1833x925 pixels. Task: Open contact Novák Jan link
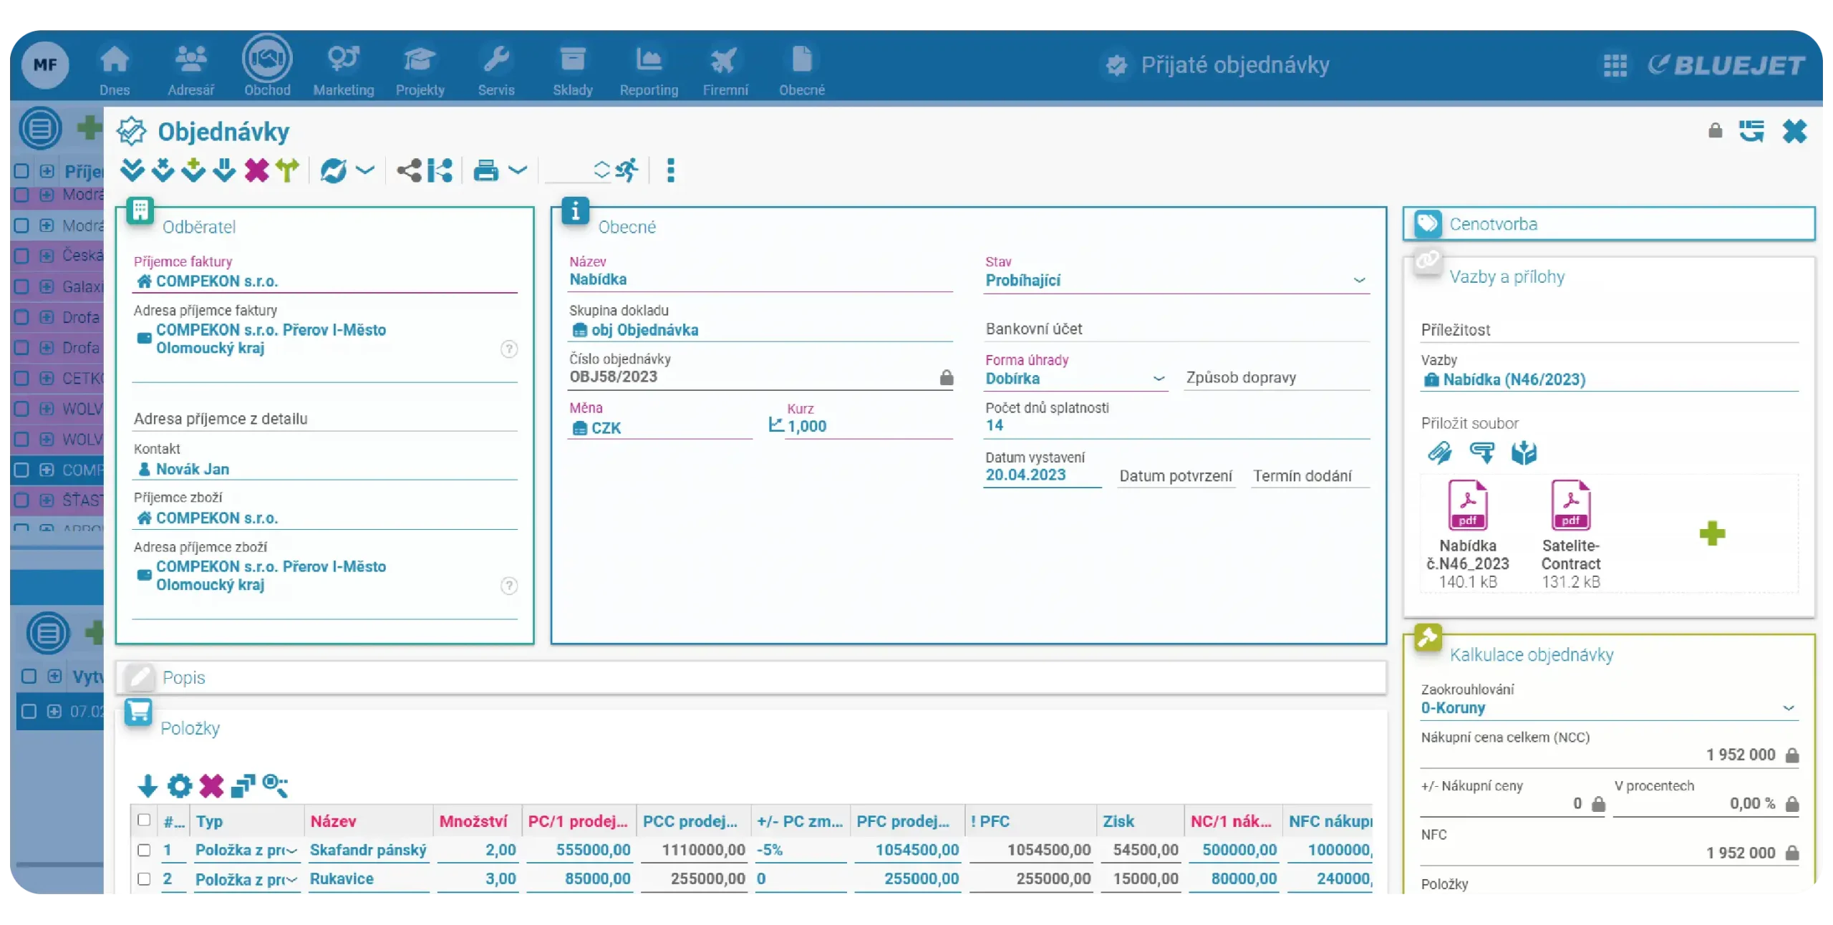(x=193, y=469)
